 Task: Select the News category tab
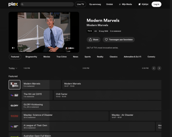click(x=76, y=57)
